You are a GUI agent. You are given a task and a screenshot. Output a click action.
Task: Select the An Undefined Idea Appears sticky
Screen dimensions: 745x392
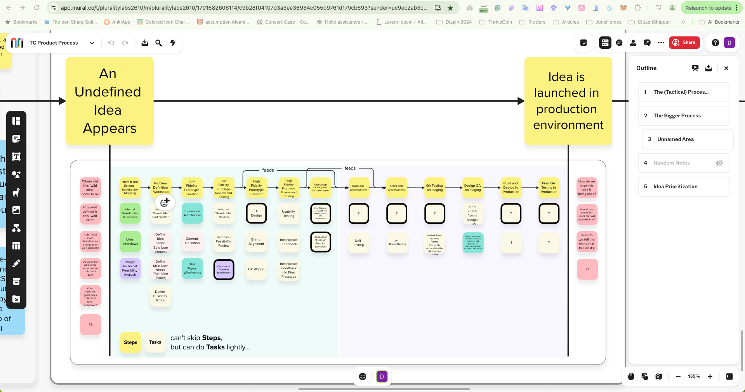[x=110, y=101]
